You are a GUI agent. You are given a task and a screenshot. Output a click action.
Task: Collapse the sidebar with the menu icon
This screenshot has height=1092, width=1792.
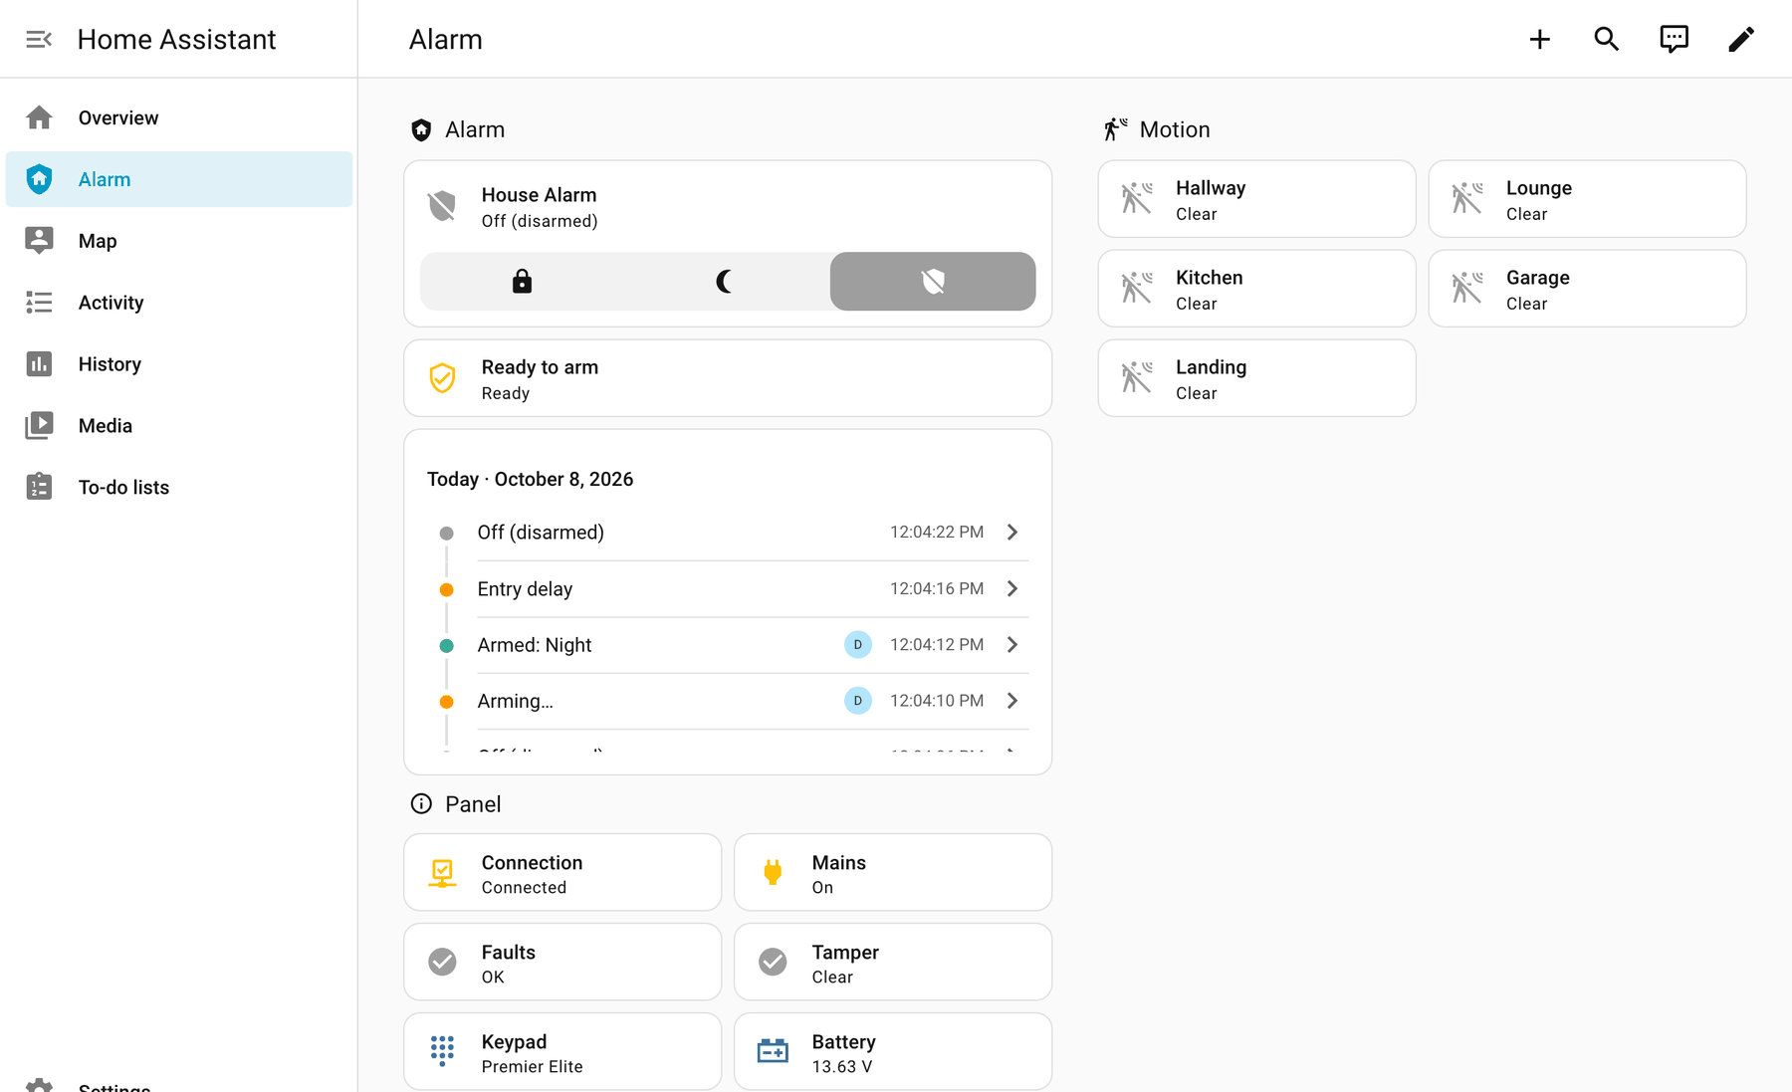click(39, 39)
